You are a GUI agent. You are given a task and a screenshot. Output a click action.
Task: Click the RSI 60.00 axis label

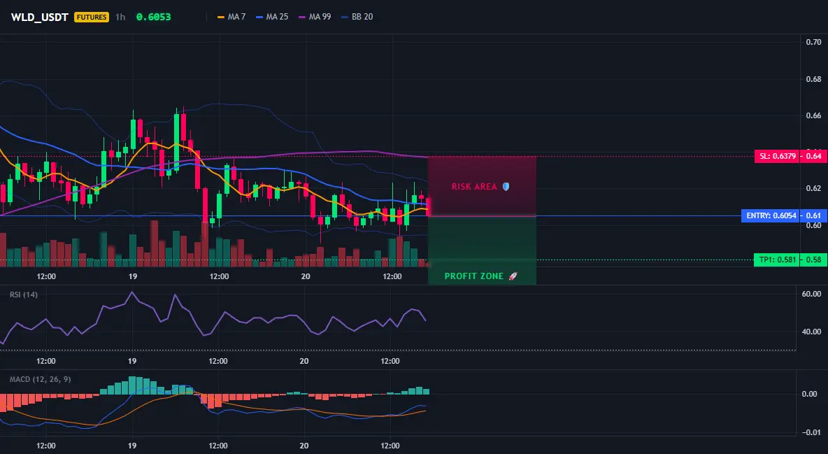tap(812, 294)
